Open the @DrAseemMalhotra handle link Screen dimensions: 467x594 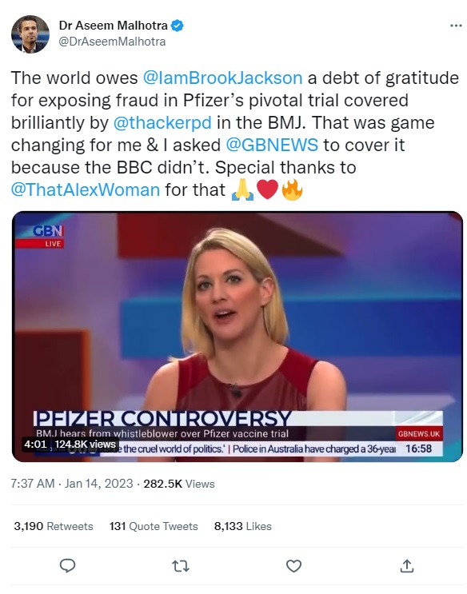tap(112, 42)
